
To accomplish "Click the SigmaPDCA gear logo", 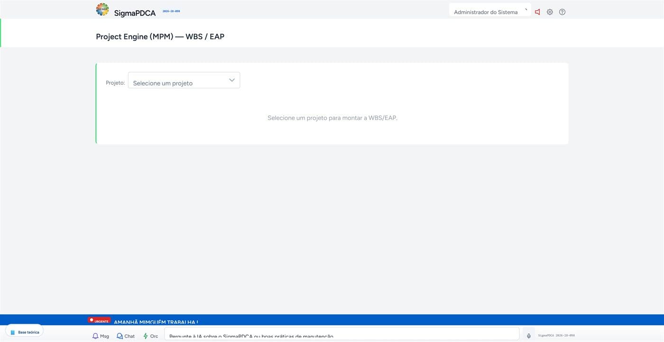I will pyautogui.click(x=102, y=9).
